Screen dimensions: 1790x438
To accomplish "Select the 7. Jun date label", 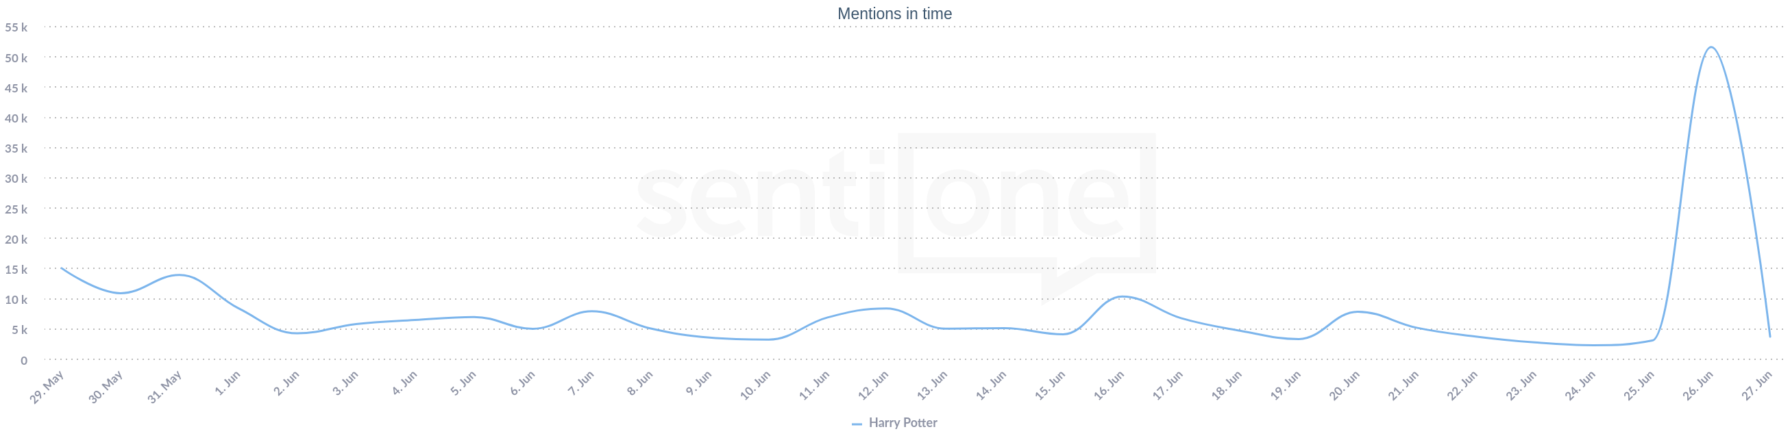I will pyautogui.click(x=581, y=383).
